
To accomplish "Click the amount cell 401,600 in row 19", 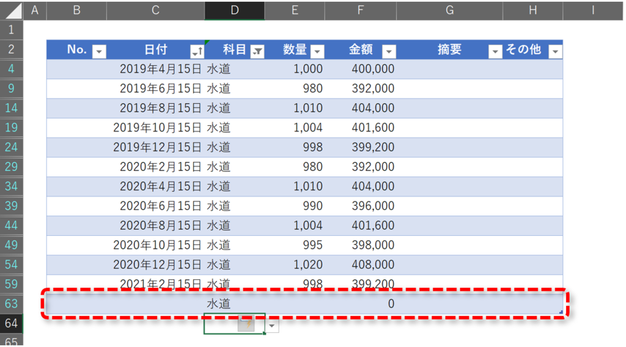I will pyautogui.click(x=361, y=128).
